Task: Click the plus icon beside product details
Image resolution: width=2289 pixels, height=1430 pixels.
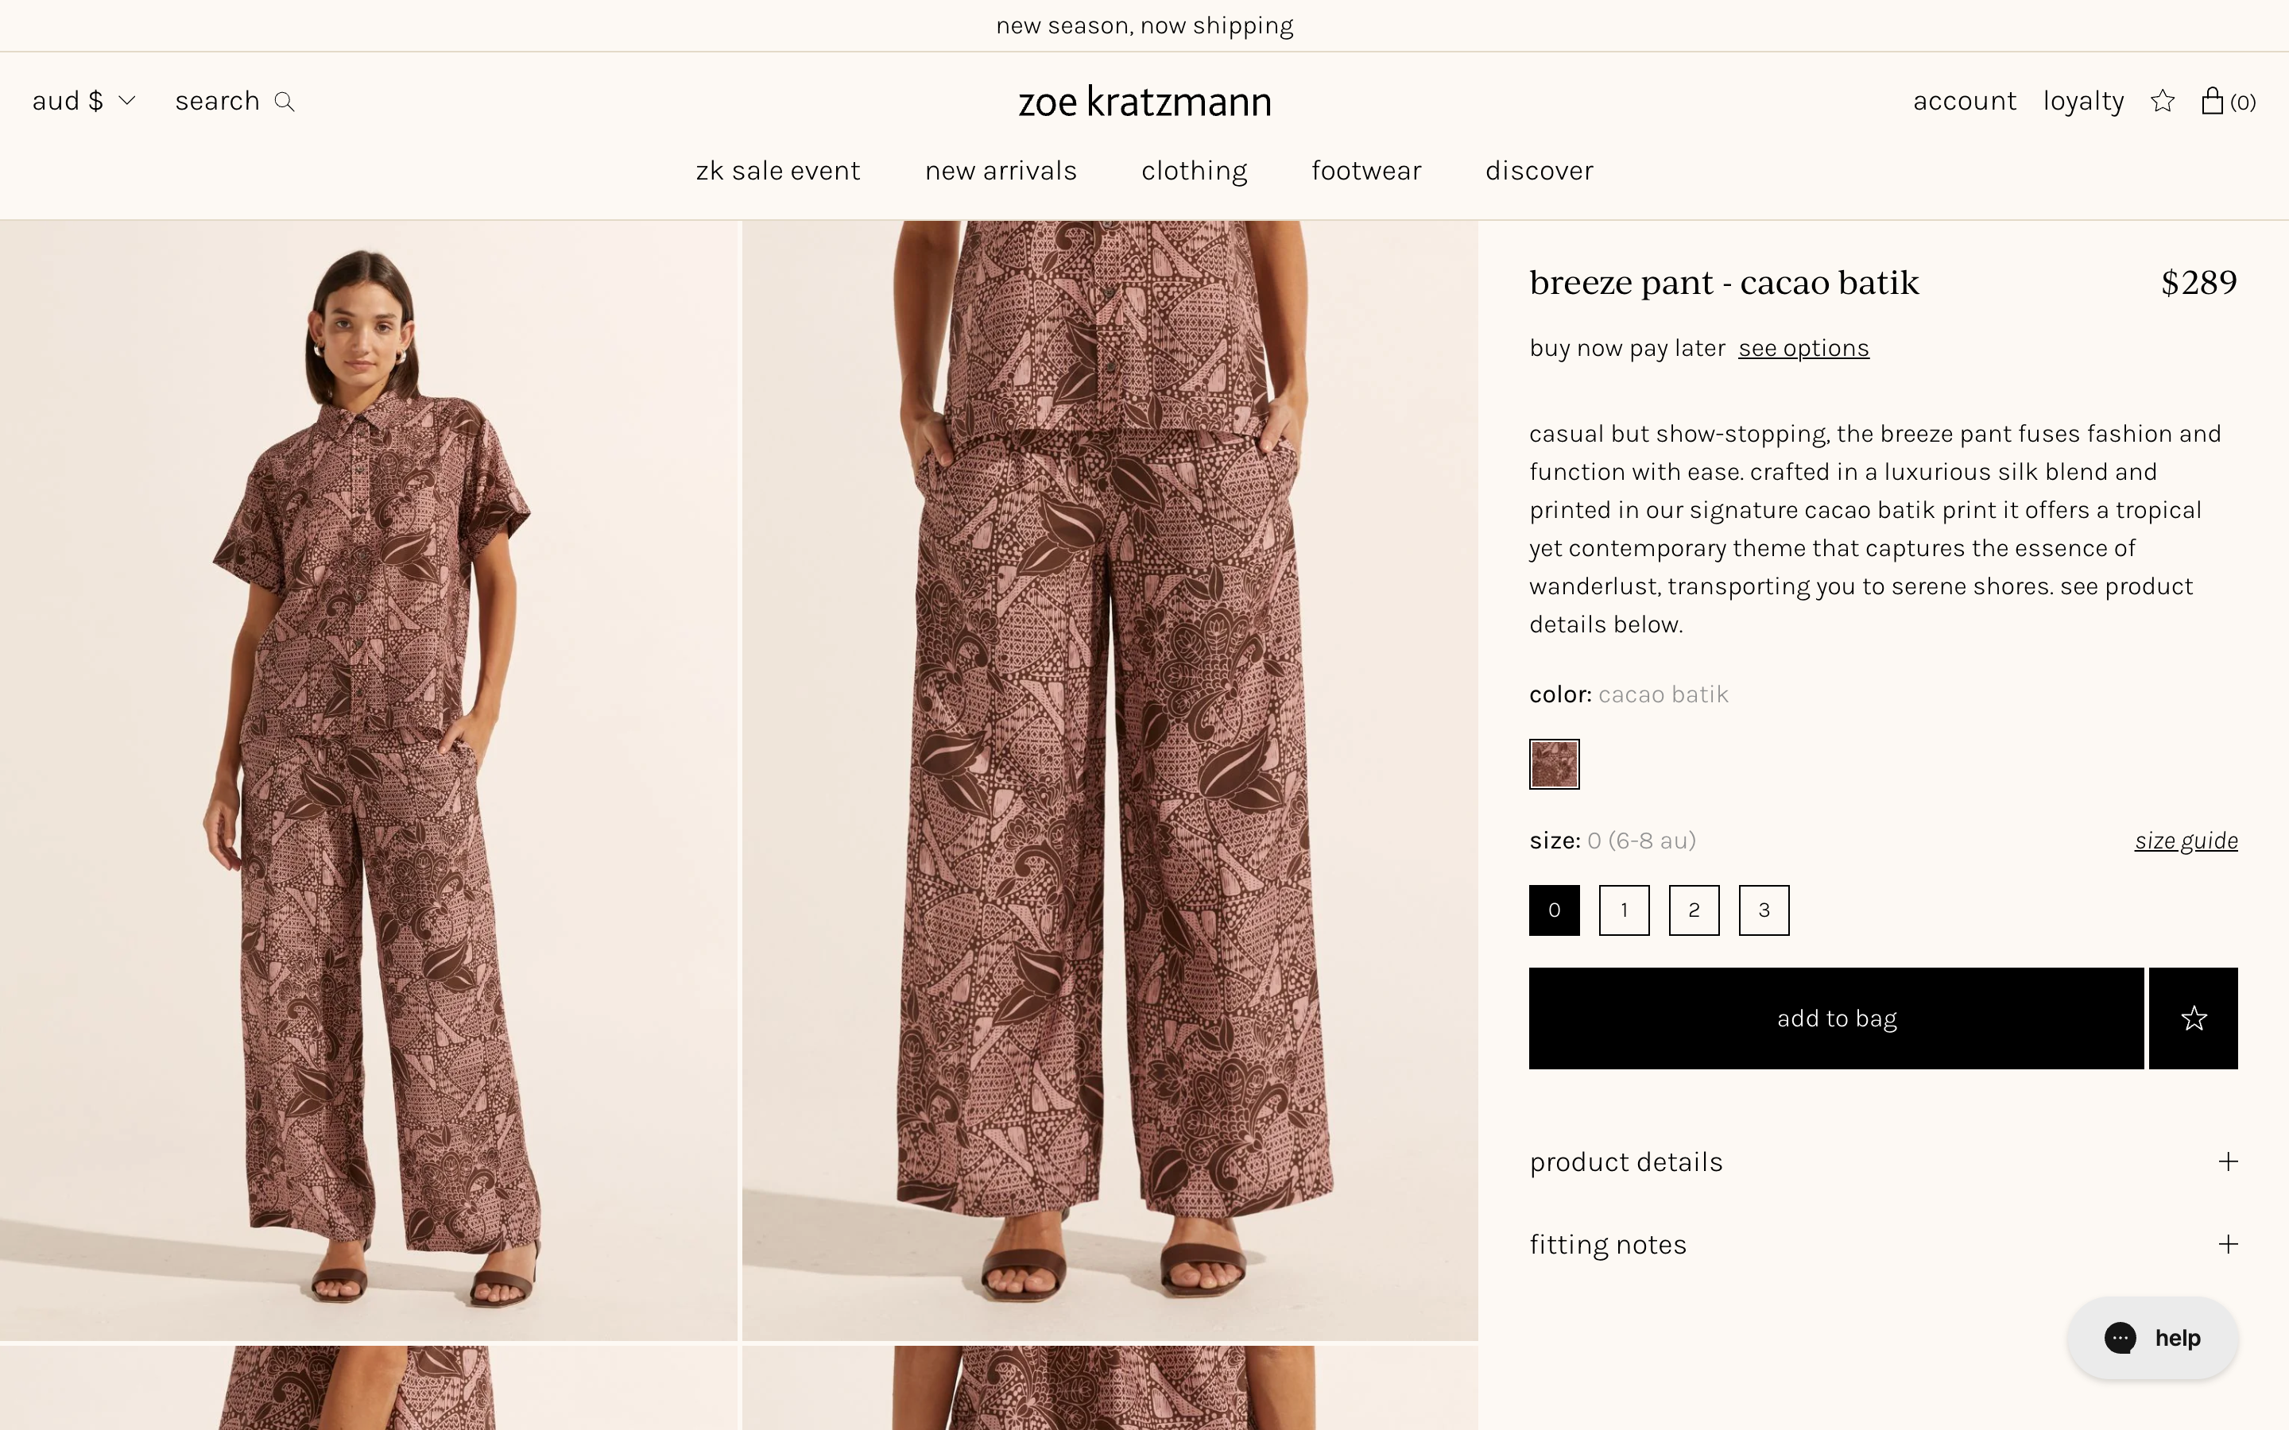Action: [2228, 1161]
